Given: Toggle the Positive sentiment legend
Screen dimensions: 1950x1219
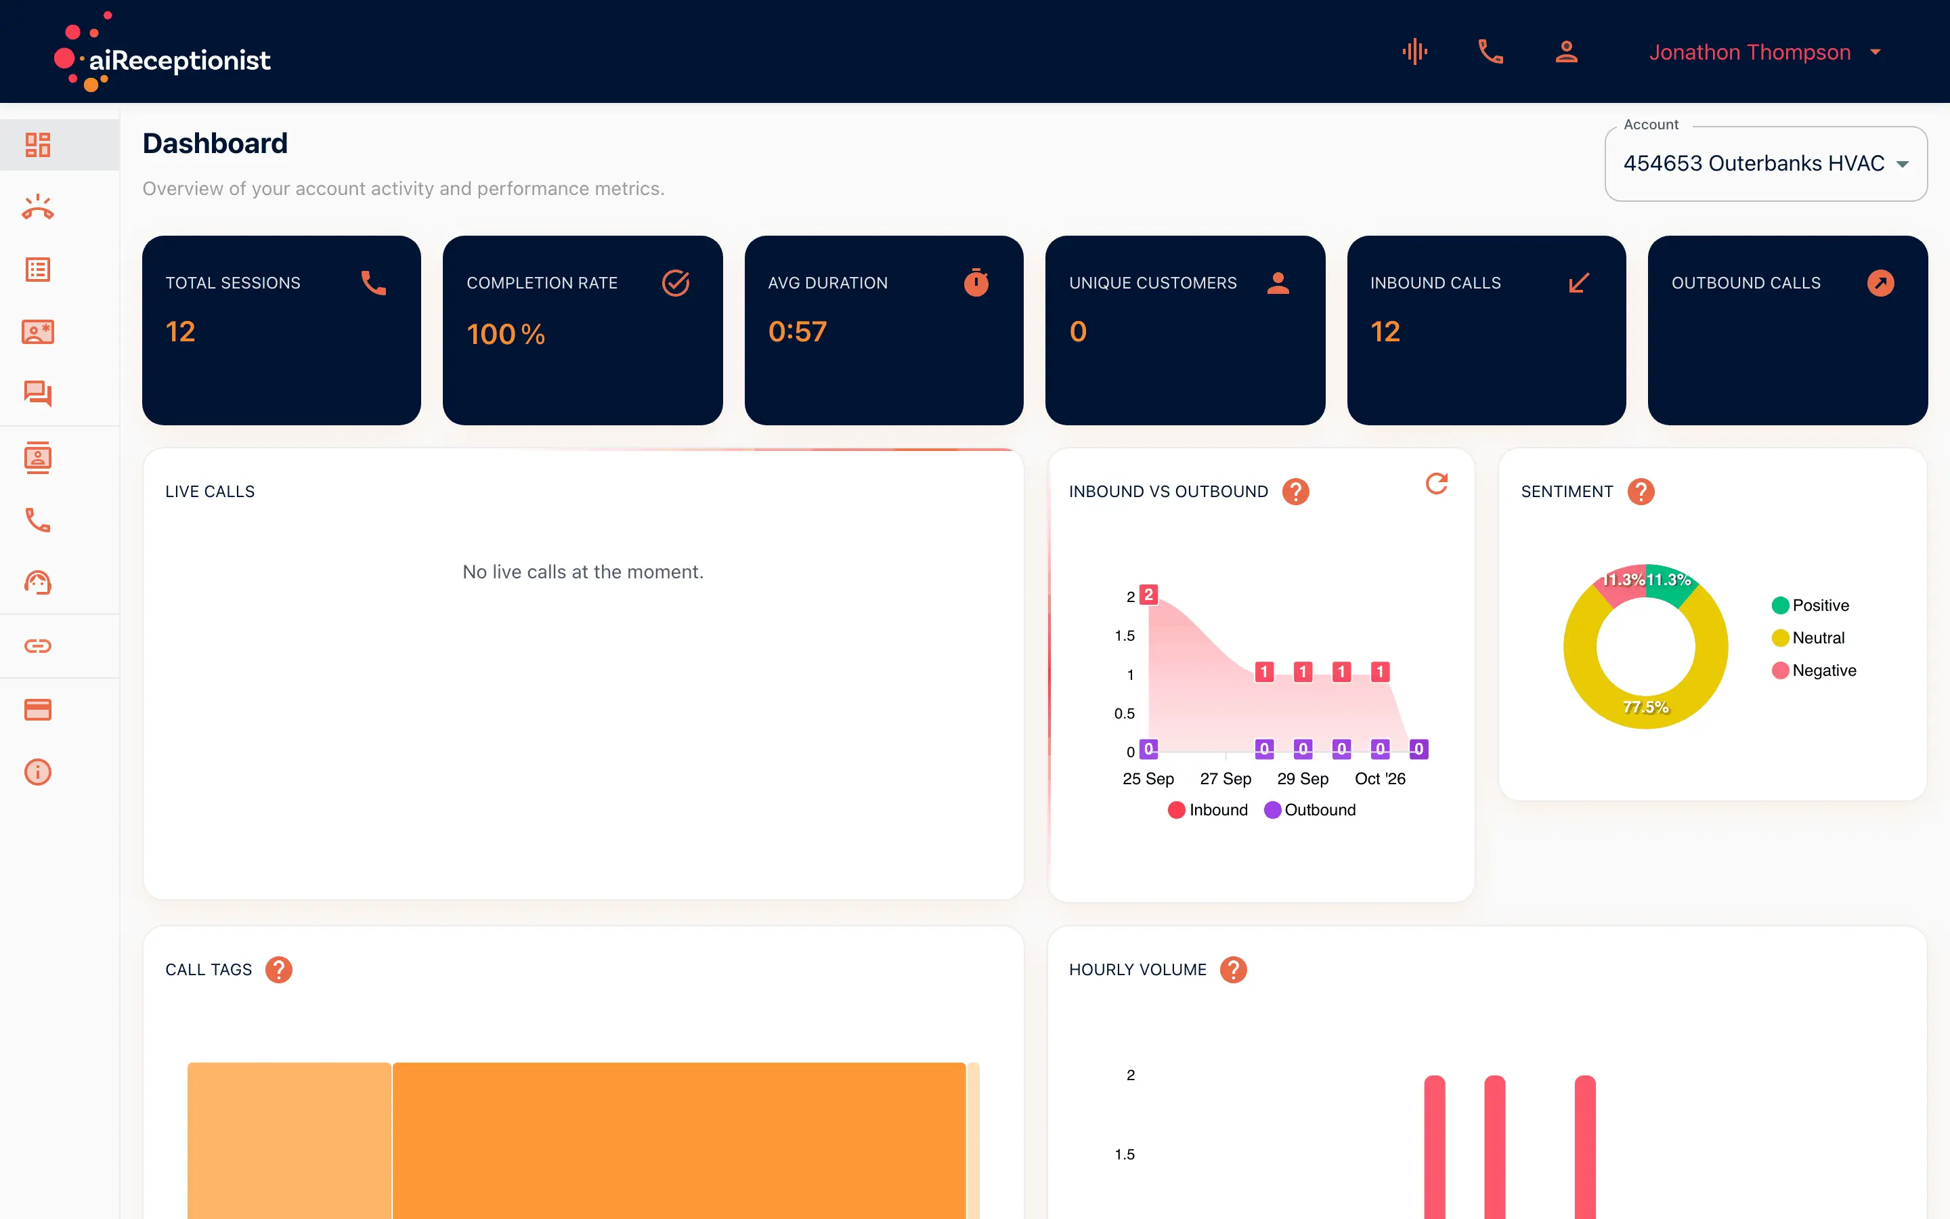Looking at the screenshot, I should [1811, 605].
